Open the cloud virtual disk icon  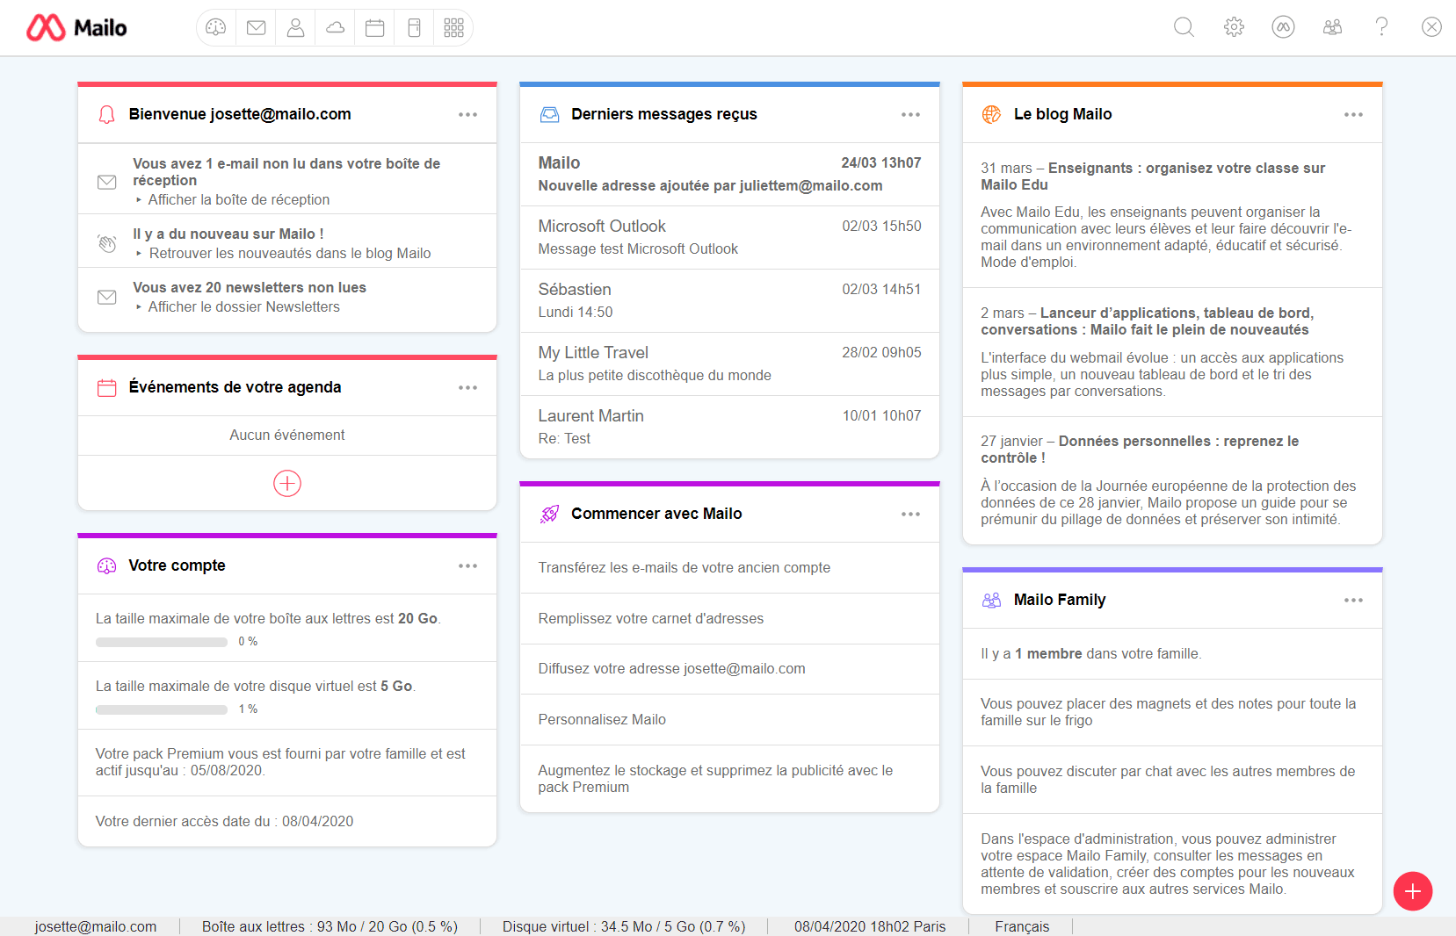pos(335,27)
